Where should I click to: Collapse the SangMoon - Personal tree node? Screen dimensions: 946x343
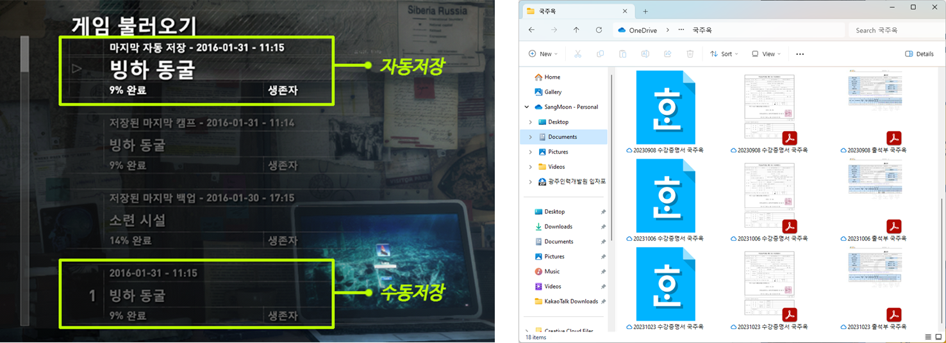[x=527, y=107]
